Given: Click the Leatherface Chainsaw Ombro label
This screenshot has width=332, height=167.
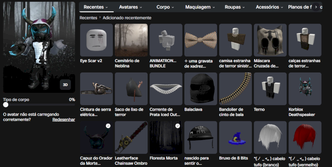Looking at the screenshot, I should click(x=131, y=161).
